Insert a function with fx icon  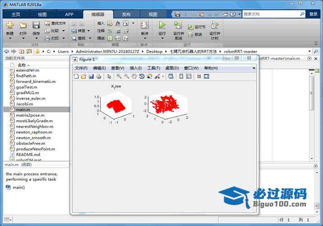118,23
